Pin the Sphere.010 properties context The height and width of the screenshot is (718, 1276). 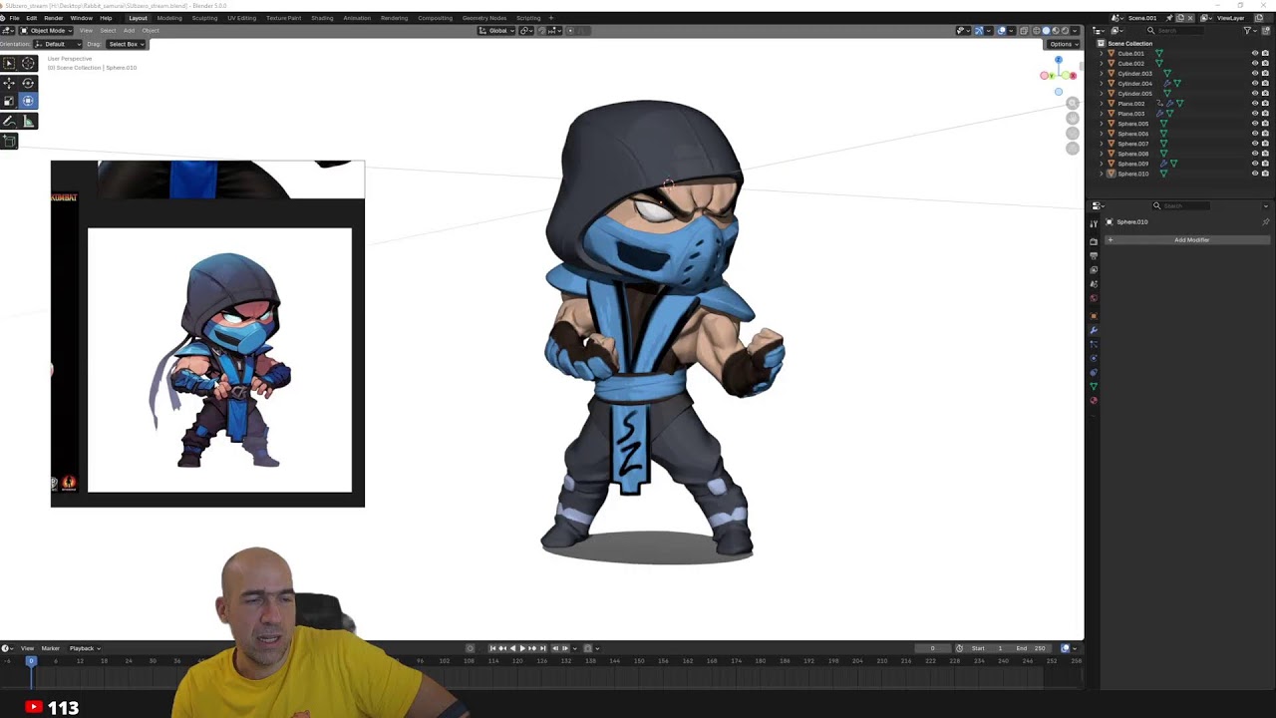[x=1266, y=222]
